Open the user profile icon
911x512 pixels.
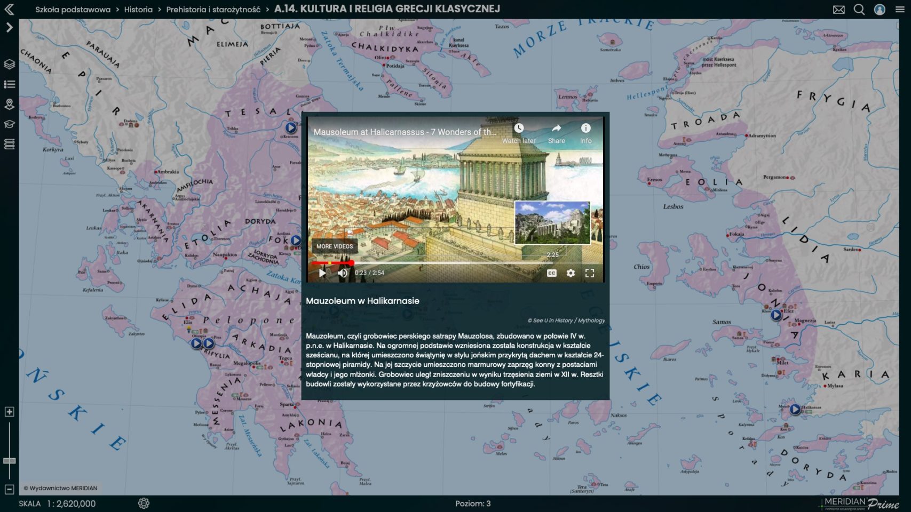[x=880, y=10]
